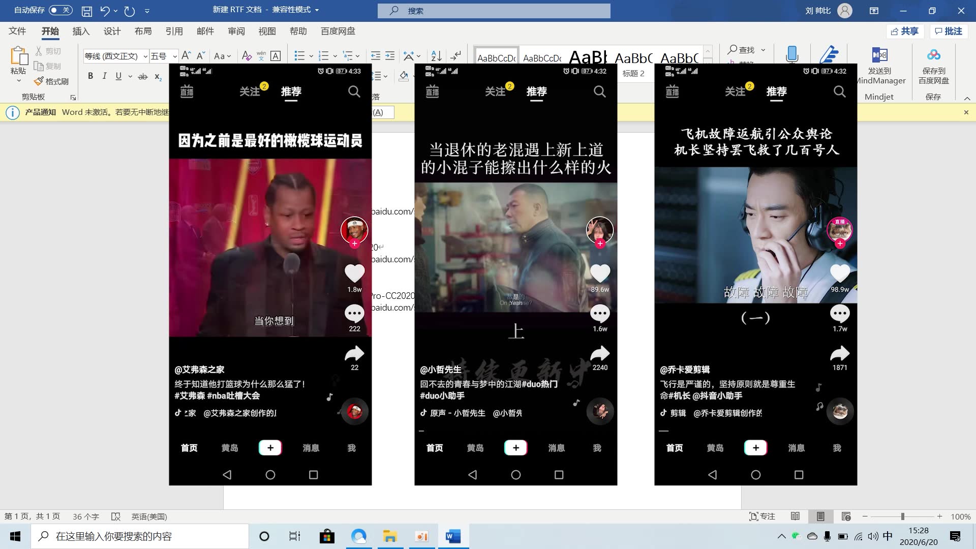Click the spelling check status icon

coord(116,516)
